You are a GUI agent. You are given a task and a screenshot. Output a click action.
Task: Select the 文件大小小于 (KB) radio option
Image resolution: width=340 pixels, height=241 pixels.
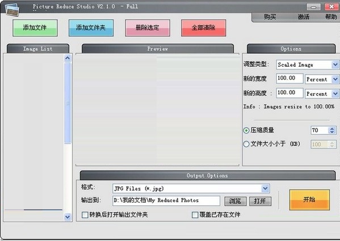tap(246, 144)
